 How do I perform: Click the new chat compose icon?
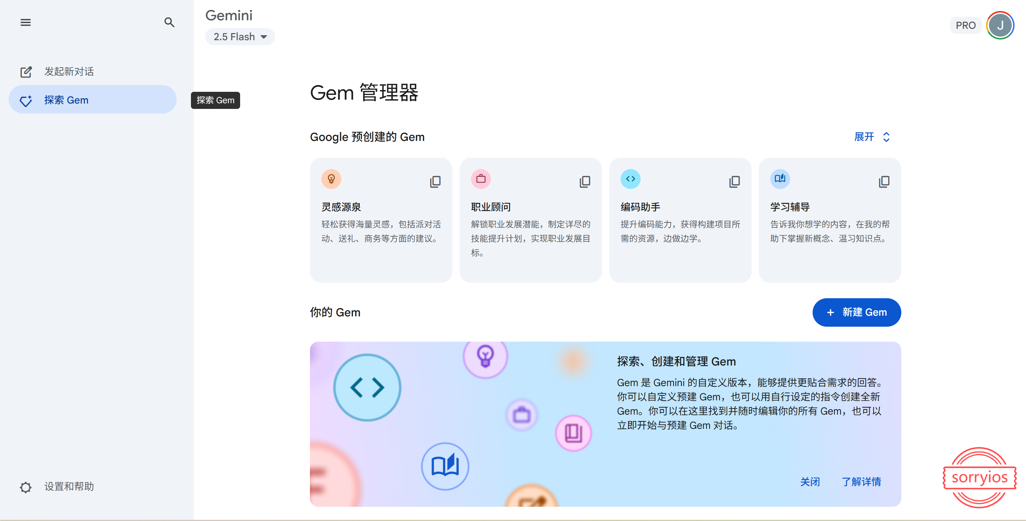(26, 72)
